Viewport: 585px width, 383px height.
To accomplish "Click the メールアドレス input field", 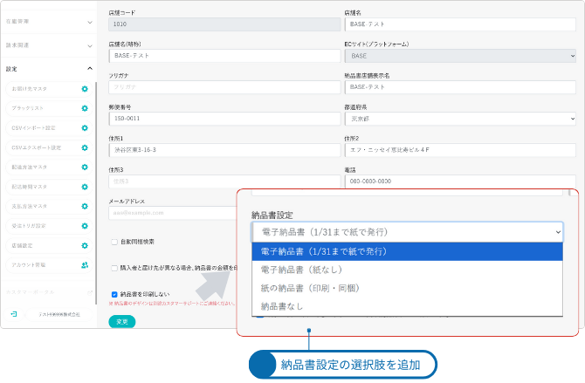I will (x=173, y=213).
